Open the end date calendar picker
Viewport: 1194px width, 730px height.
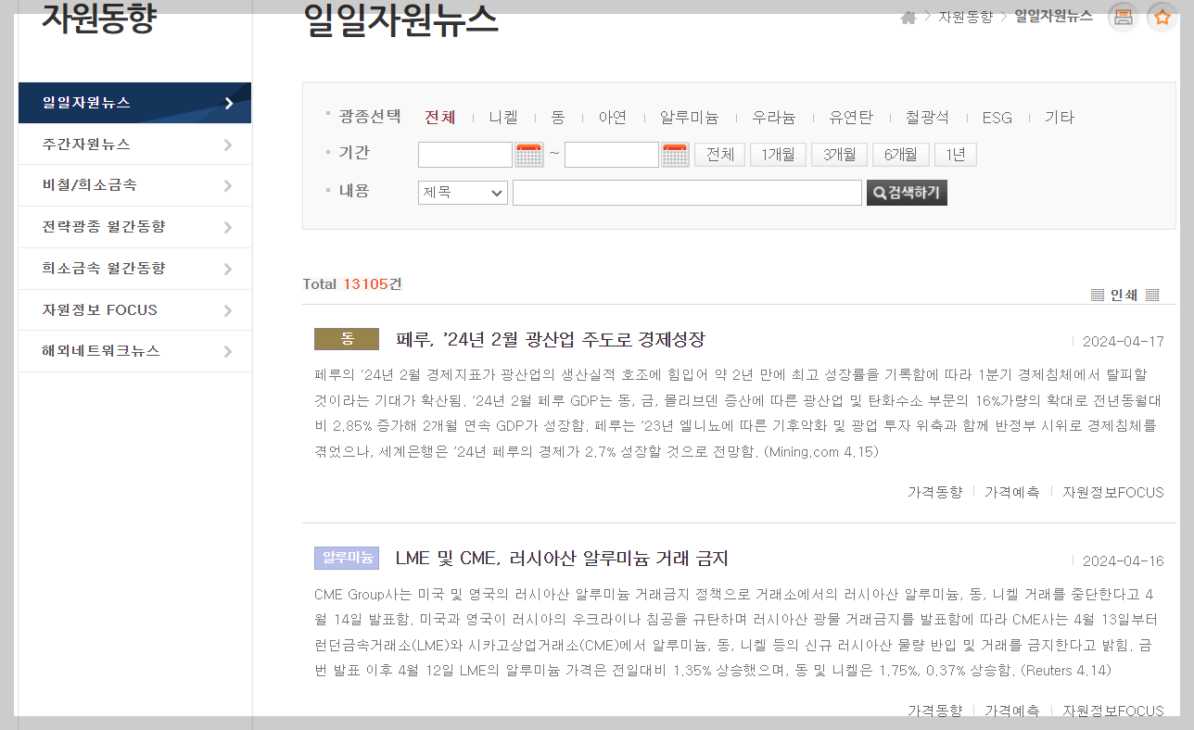[676, 155]
